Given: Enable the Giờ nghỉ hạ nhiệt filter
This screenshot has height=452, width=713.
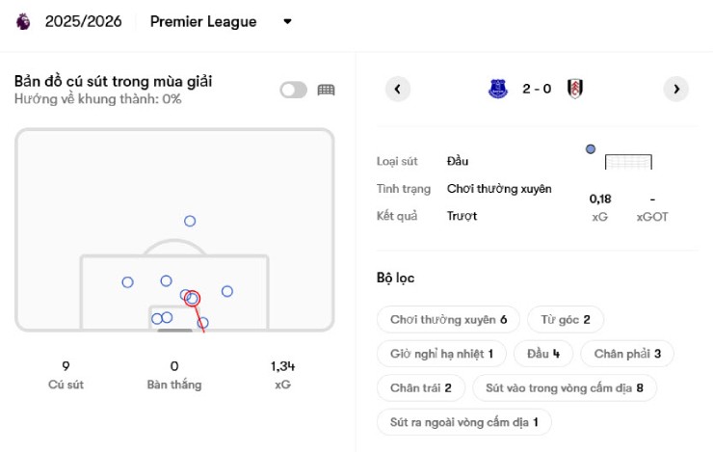Looking at the screenshot, I should [441, 354].
